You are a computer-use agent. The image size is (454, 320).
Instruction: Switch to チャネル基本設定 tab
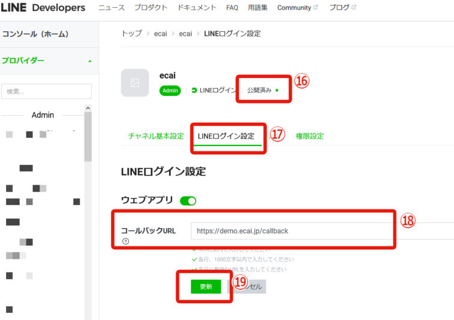tap(156, 136)
